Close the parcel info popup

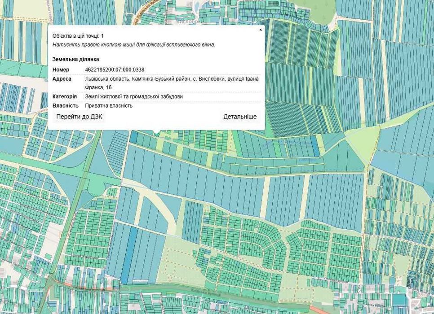click(x=261, y=30)
